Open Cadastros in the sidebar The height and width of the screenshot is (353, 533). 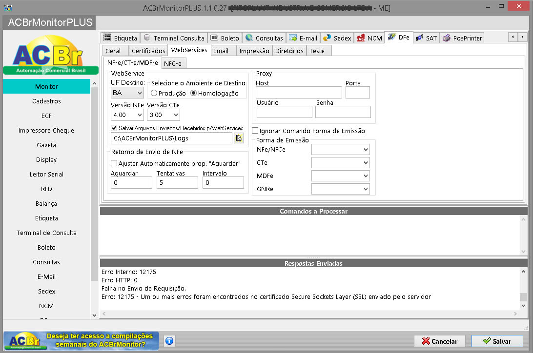(x=46, y=101)
